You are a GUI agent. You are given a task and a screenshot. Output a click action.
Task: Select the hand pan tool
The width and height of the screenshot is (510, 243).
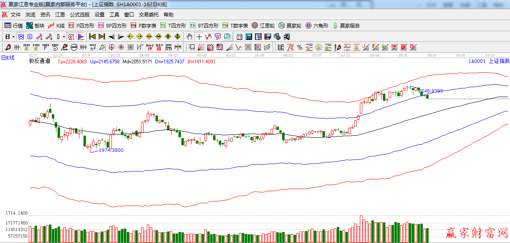click(x=189, y=37)
